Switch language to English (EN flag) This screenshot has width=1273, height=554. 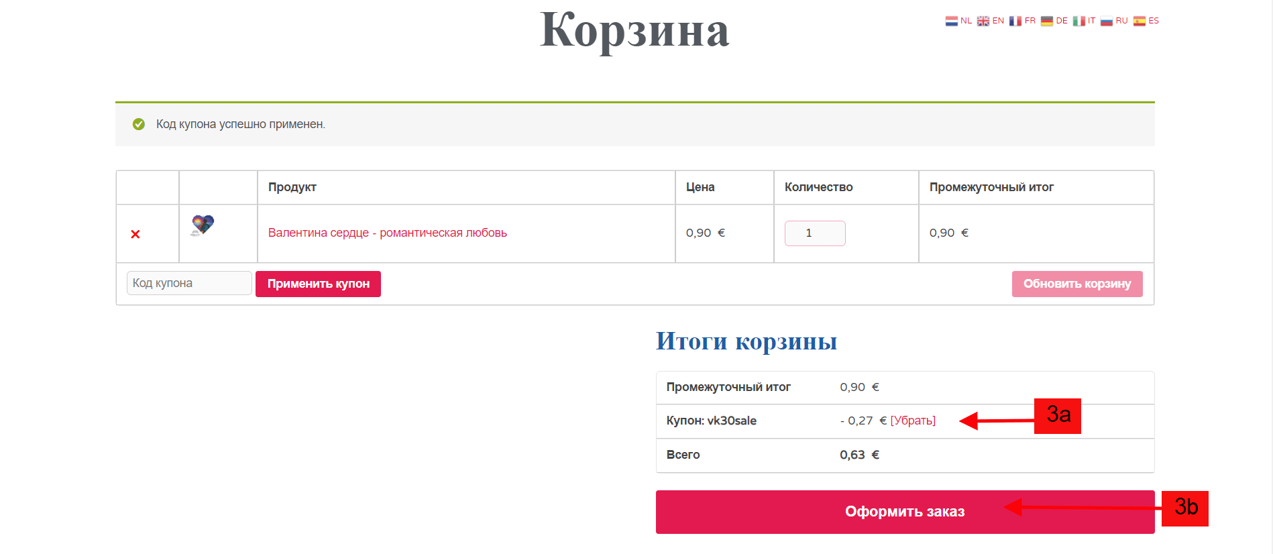[x=991, y=21]
